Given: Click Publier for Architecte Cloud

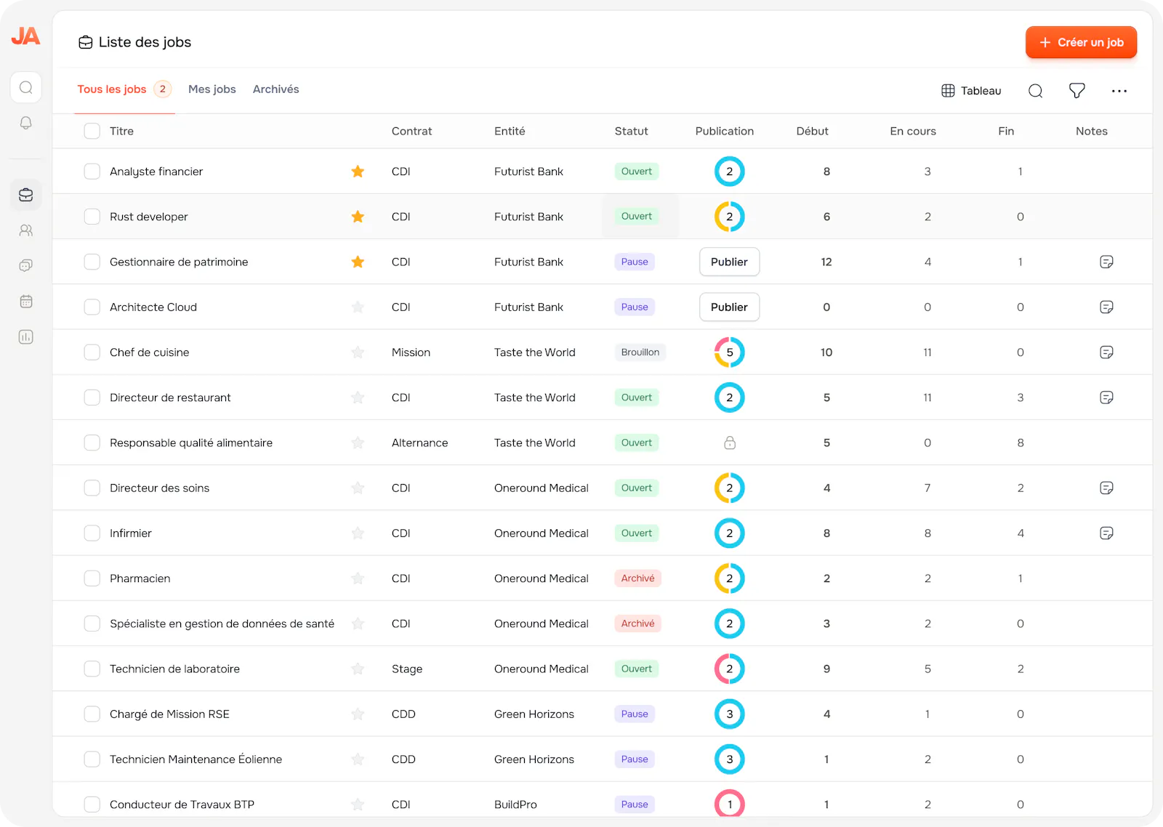Looking at the screenshot, I should pyautogui.click(x=729, y=307).
